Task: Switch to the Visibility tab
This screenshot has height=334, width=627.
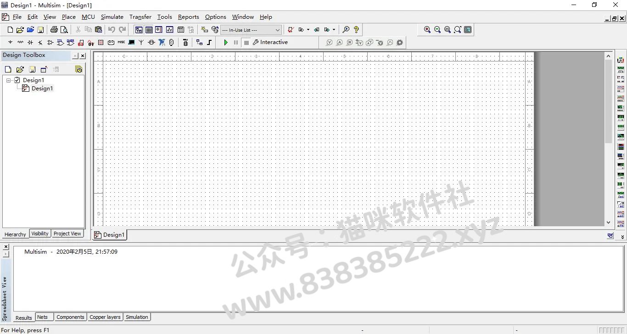Action: 40,234
